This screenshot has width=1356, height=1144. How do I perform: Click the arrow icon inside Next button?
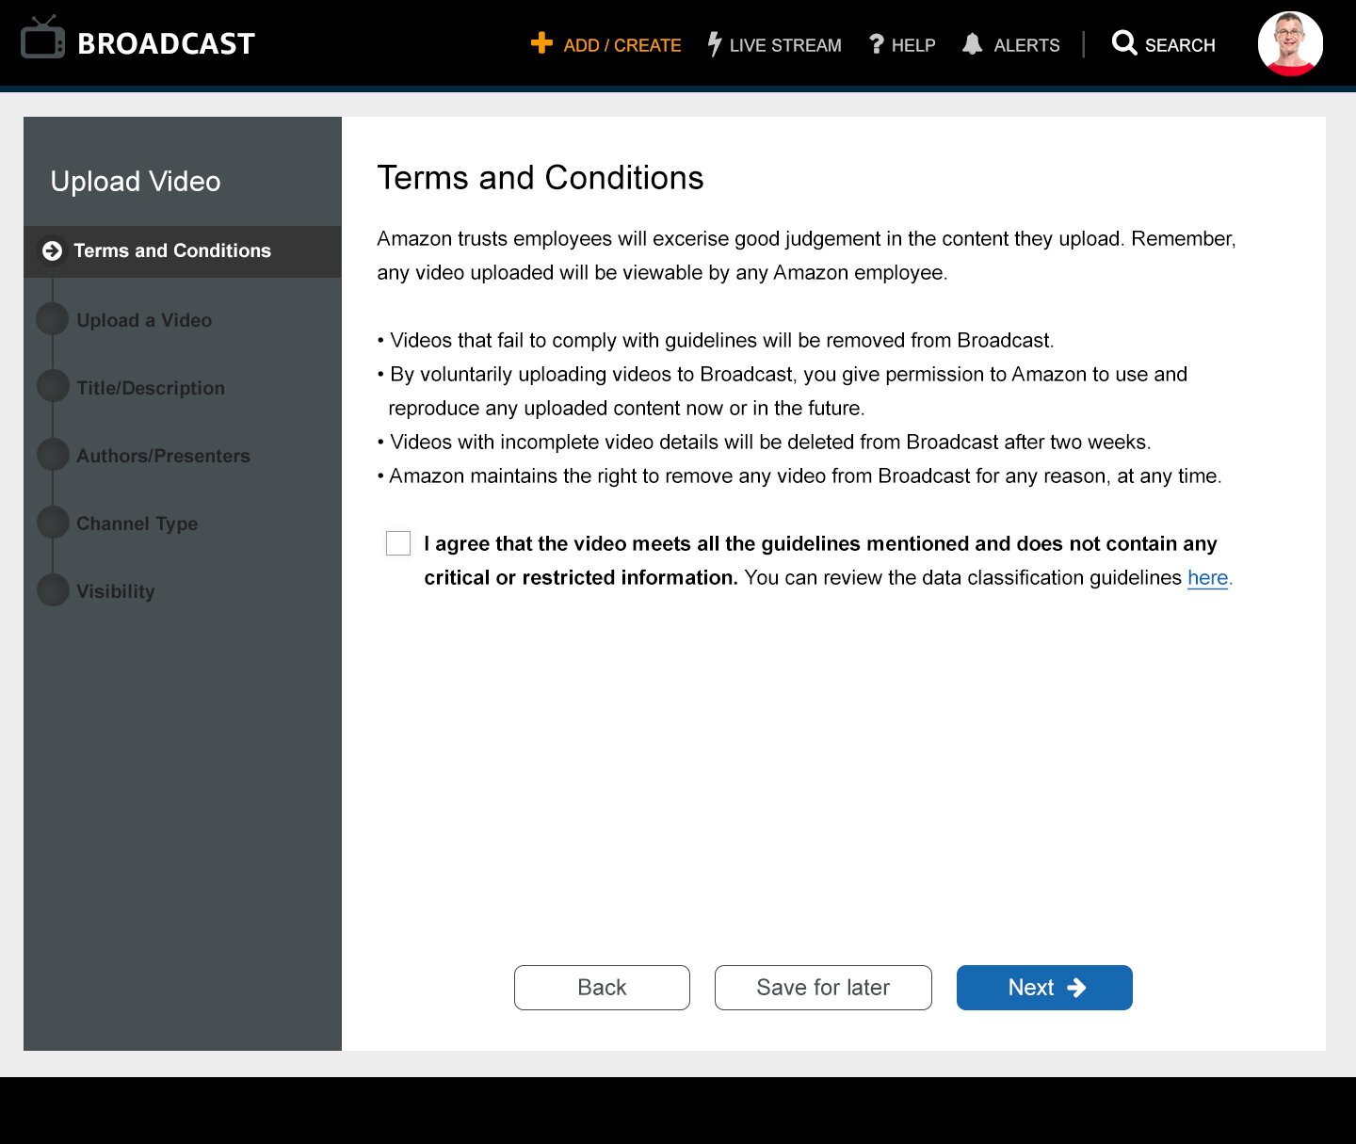[x=1076, y=988]
